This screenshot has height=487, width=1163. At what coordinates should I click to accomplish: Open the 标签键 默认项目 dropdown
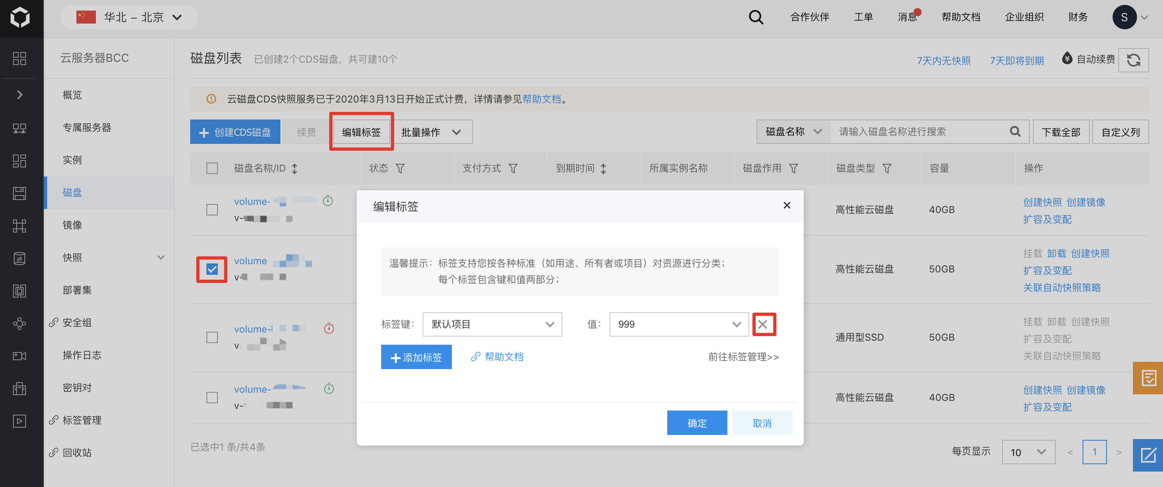point(492,324)
